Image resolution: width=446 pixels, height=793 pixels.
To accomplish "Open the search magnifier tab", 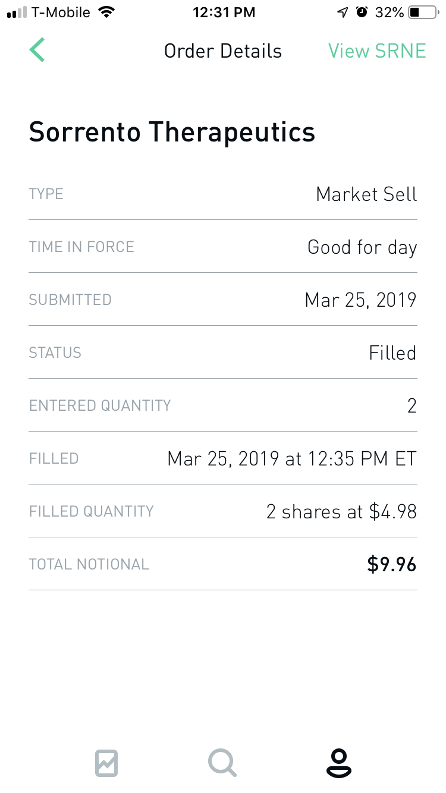I will (222, 763).
